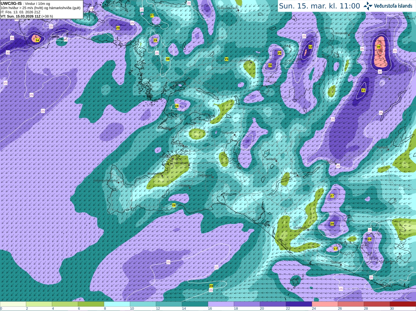Select the 28–30 m/s red legend swatch
416x311 pixels.
377,304
